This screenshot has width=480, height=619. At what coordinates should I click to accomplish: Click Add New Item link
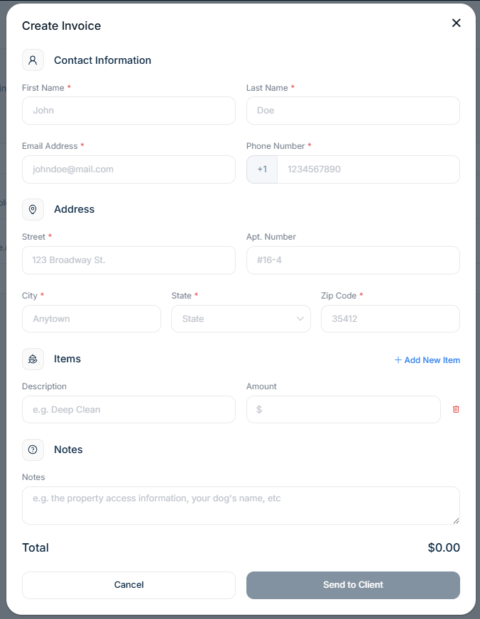point(427,360)
